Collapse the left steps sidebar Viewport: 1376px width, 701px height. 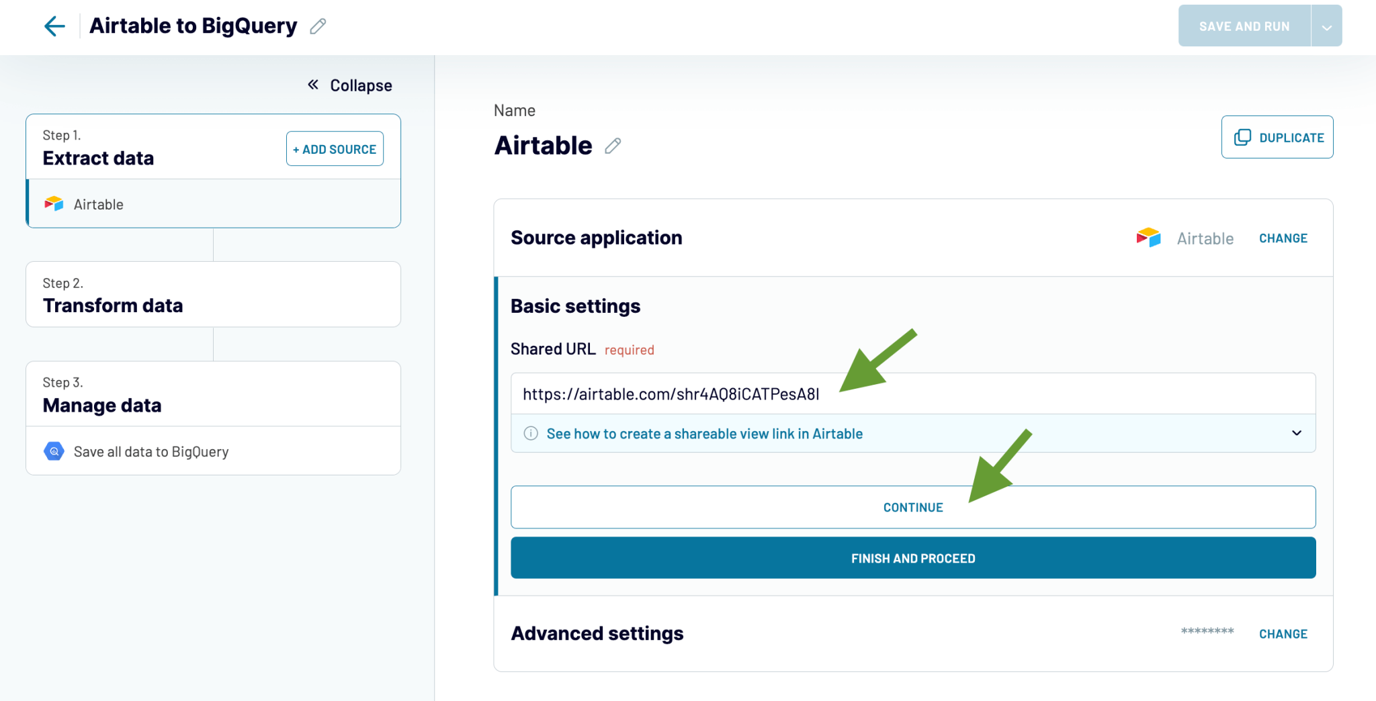tap(349, 85)
